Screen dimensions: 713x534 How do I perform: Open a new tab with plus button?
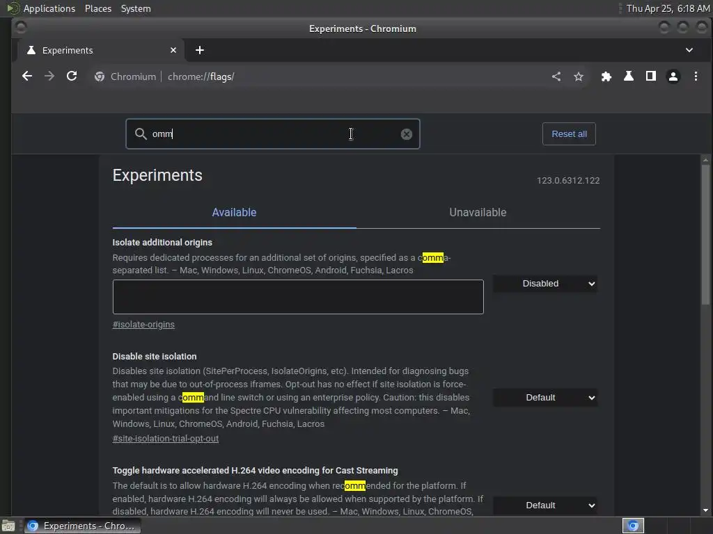coord(200,50)
